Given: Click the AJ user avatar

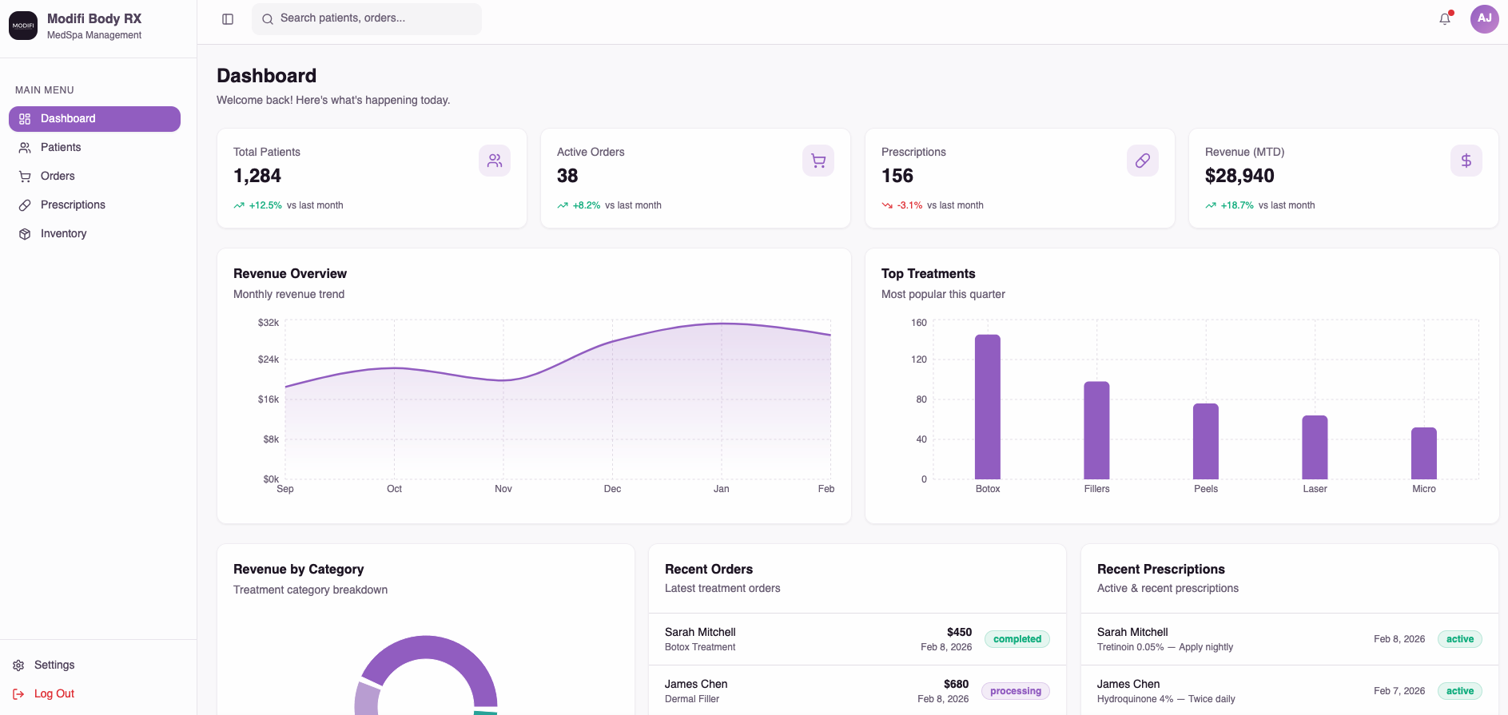Looking at the screenshot, I should click(1484, 19).
